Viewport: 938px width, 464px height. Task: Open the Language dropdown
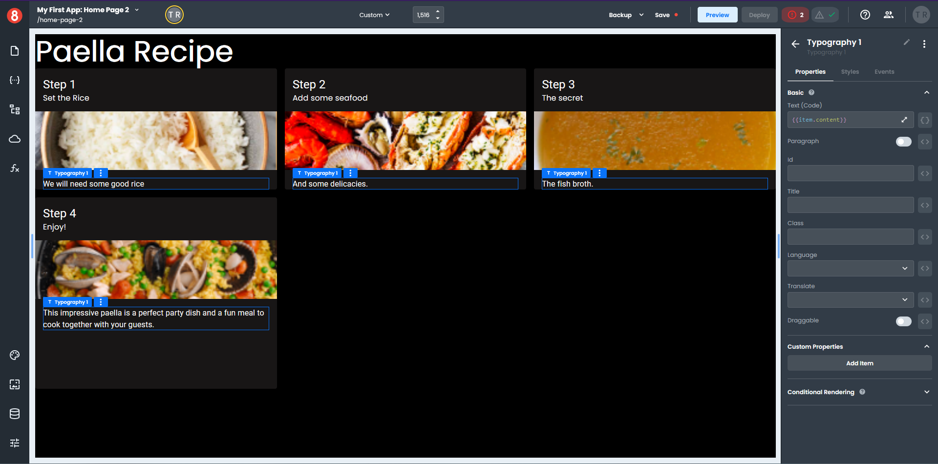pyautogui.click(x=850, y=269)
